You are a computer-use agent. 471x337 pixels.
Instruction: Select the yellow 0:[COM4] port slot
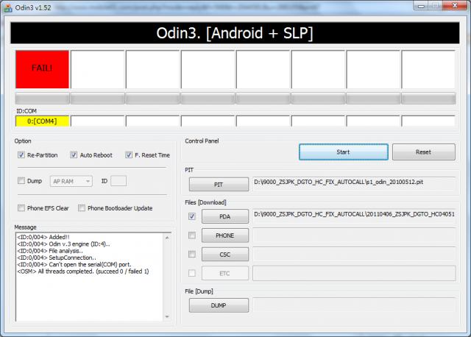point(43,121)
